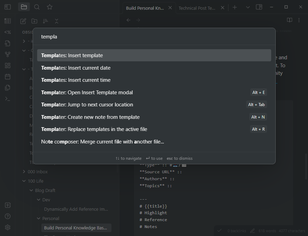The image size is (308, 236).
Task: Open the Bookmarks star tab
Action: click(50, 7)
